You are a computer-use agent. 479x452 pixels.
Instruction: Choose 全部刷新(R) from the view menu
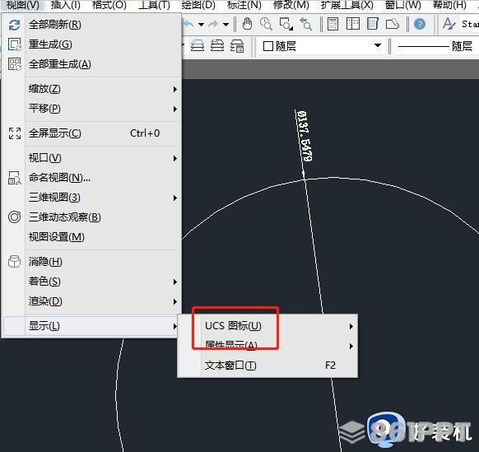click(55, 25)
